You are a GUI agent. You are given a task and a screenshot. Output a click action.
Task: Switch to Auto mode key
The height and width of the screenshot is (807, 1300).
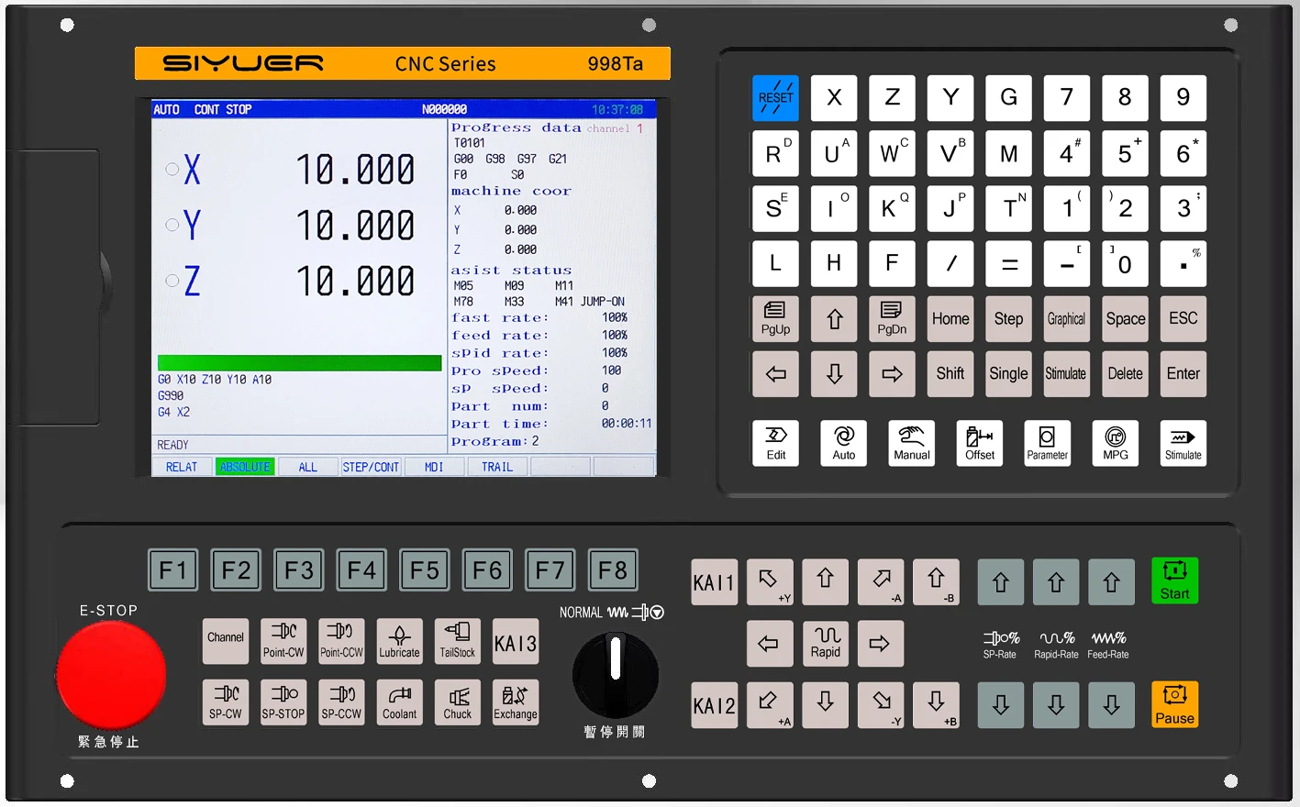pyautogui.click(x=844, y=443)
